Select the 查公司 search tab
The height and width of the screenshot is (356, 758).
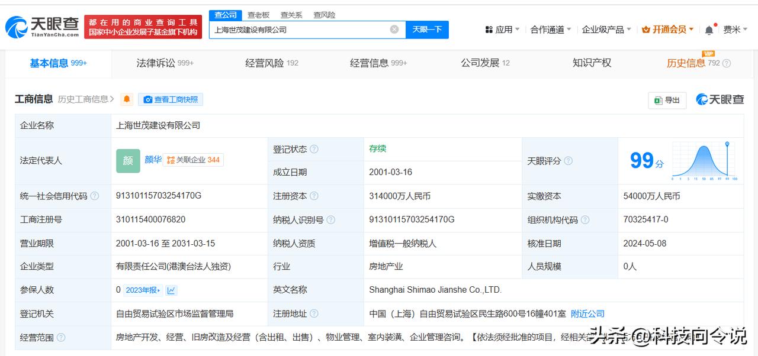point(226,15)
